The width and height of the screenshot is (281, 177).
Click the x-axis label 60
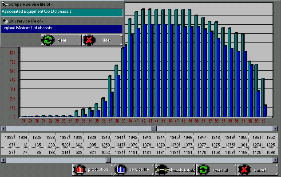(x=263, y=121)
